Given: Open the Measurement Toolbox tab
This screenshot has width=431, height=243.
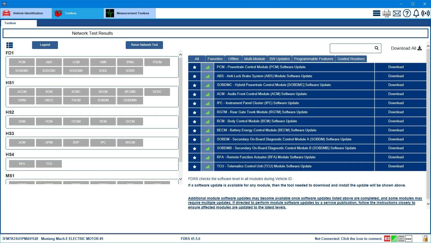Looking at the screenshot, I should click(130, 13).
